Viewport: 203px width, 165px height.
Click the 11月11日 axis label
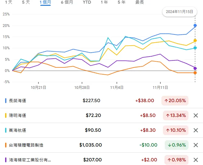[x=160, y=88]
